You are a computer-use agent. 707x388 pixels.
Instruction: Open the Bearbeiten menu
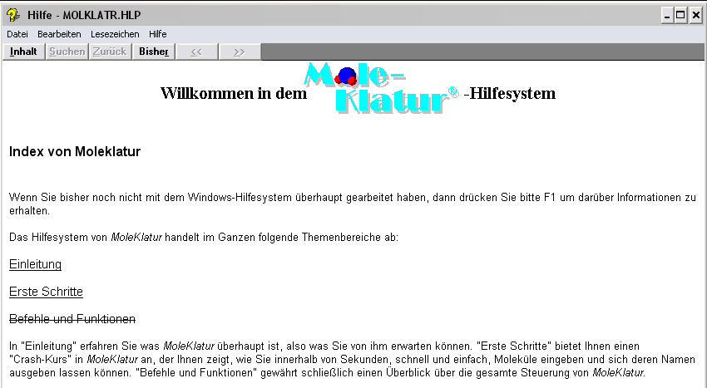[59, 34]
